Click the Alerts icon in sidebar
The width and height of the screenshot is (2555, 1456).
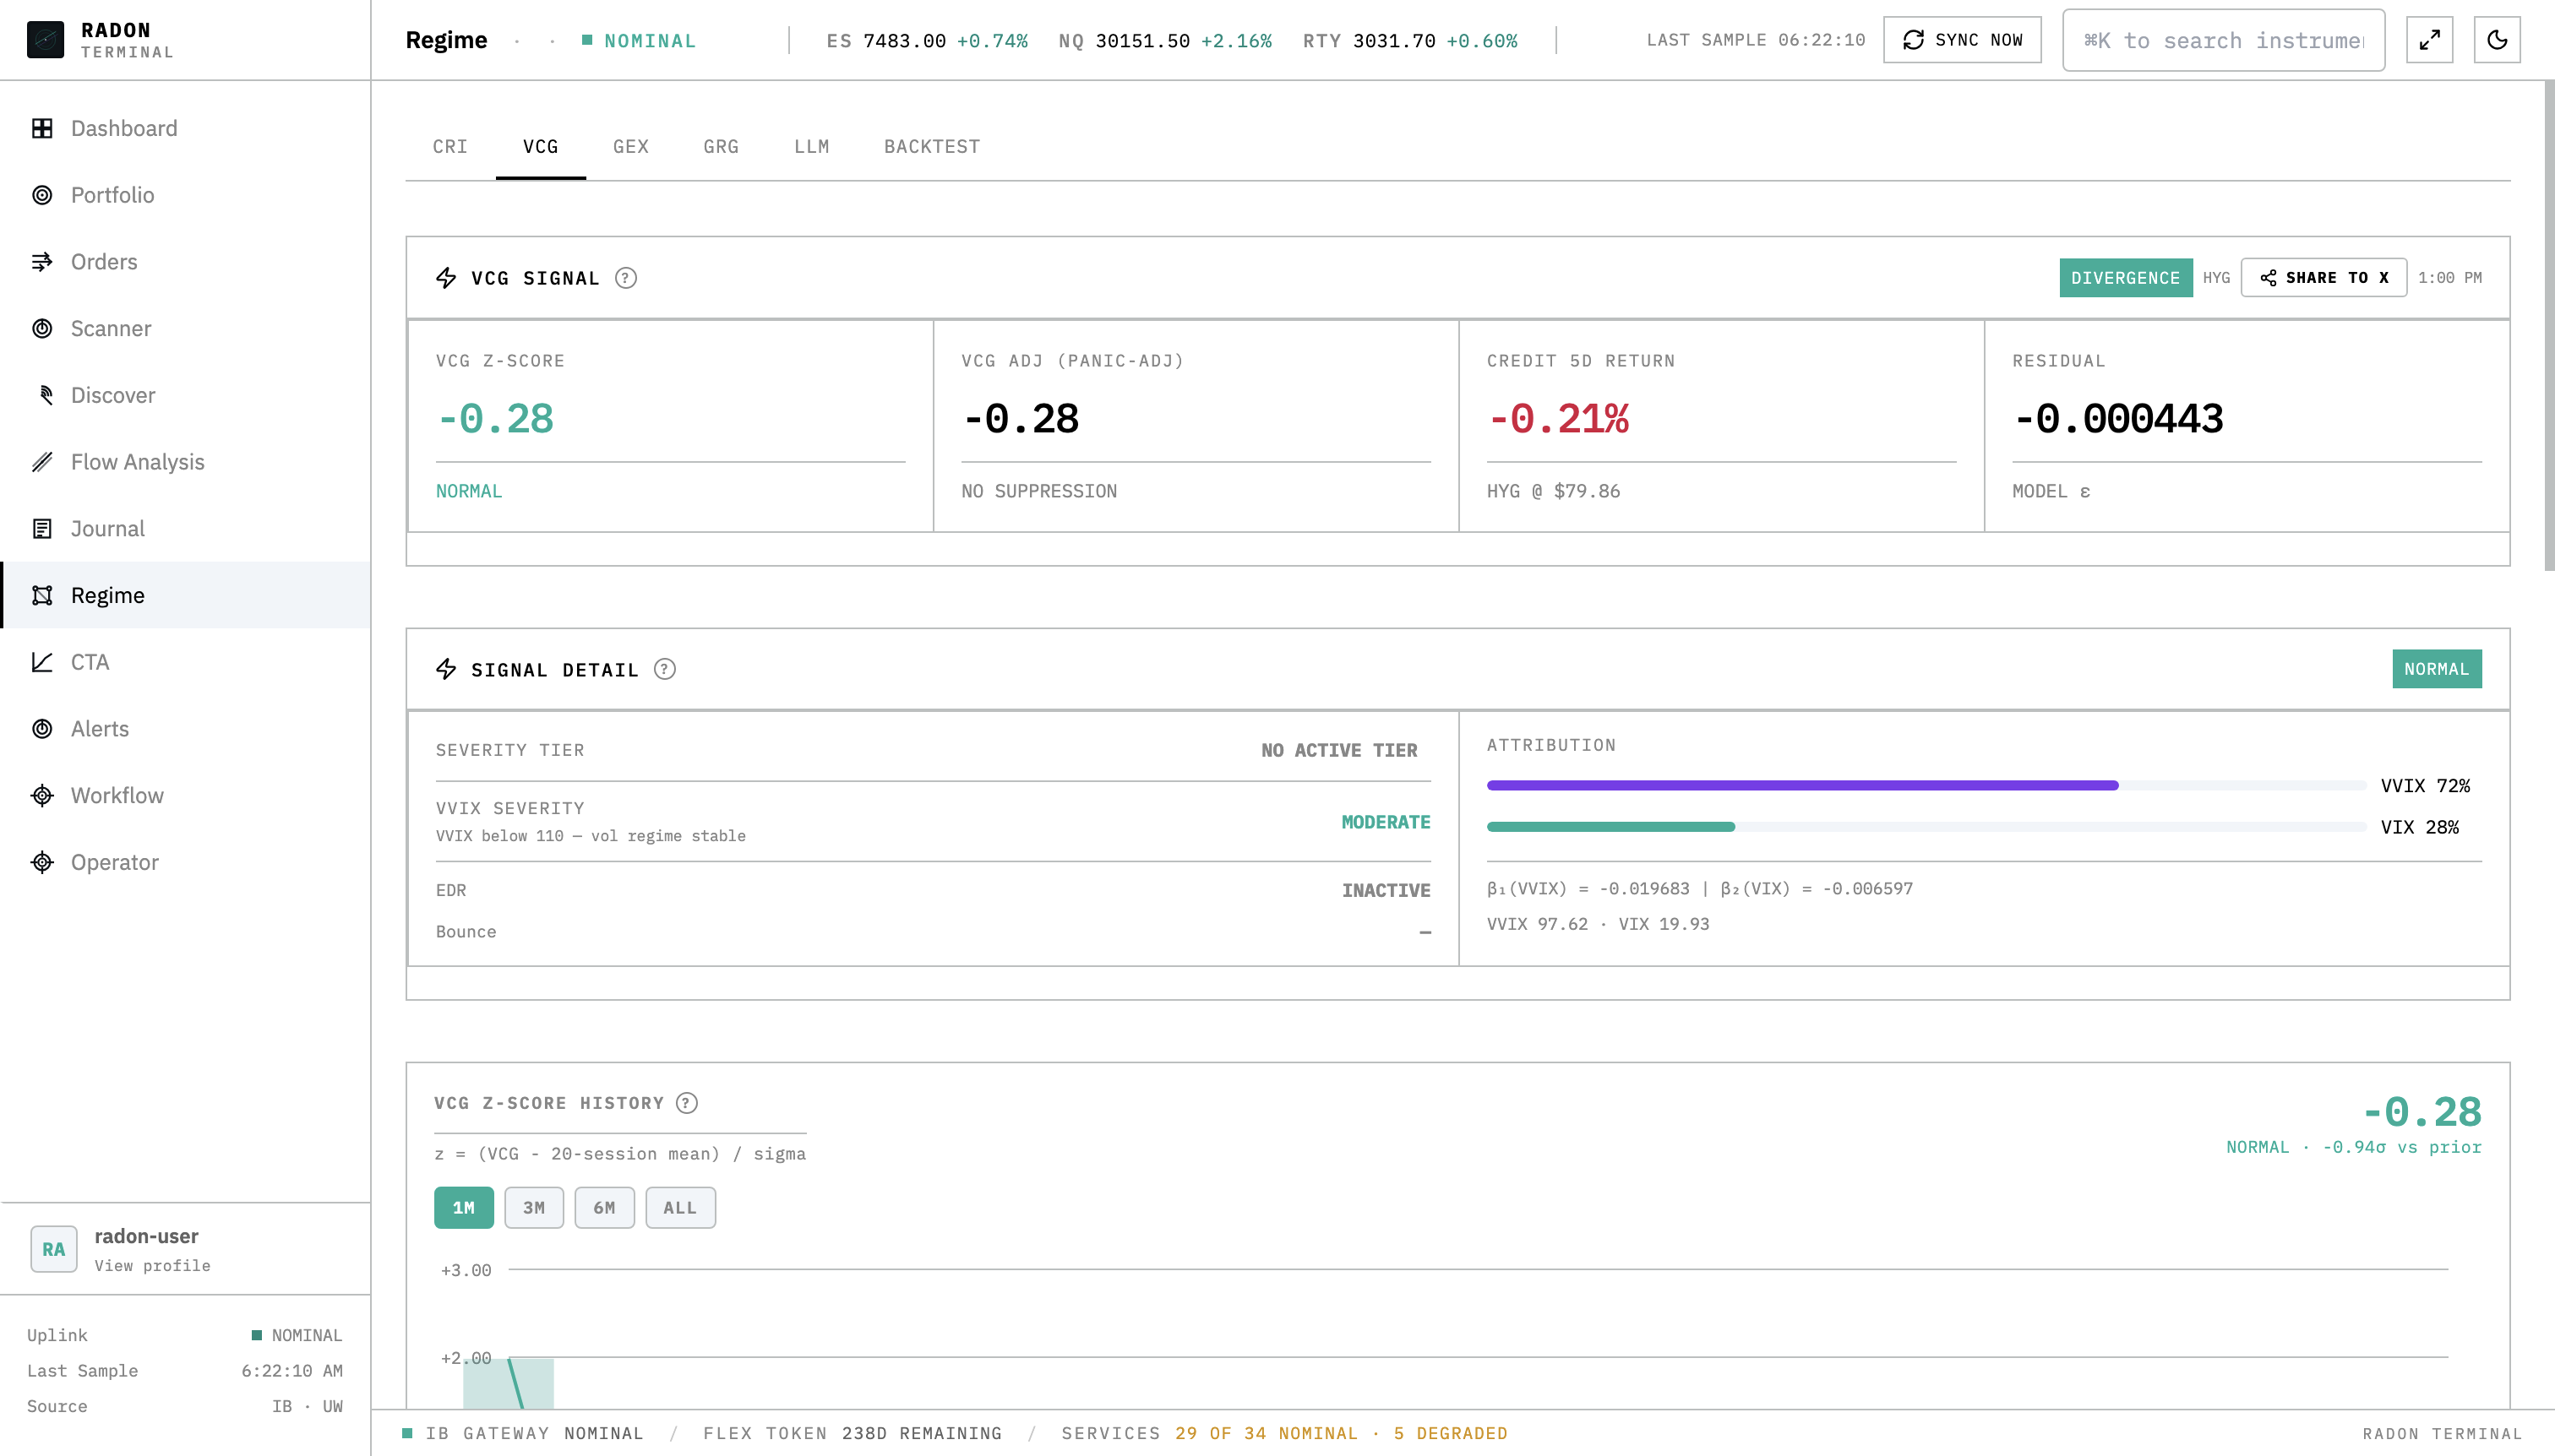(x=42, y=729)
